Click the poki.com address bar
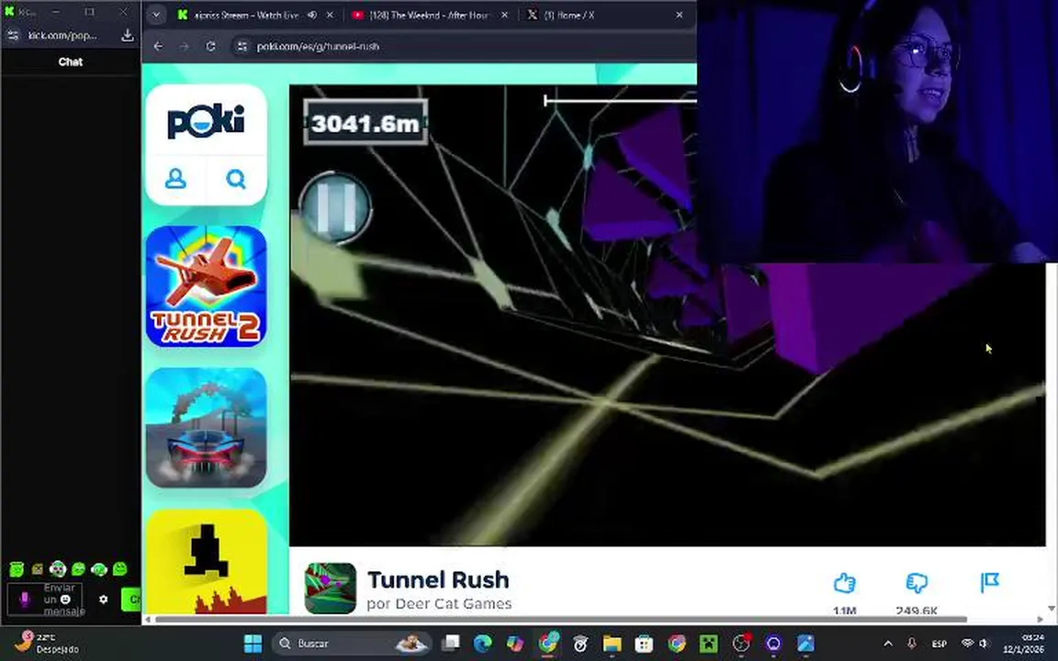1058x661 pixels. pyautogui.click(x=466, y=47)
